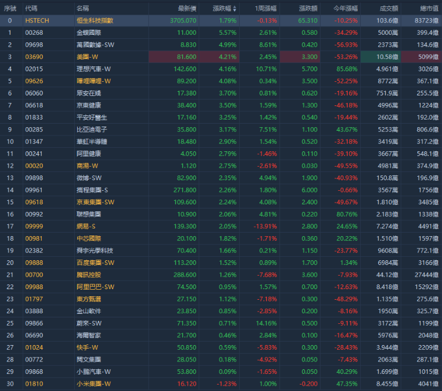Viewport: 442px width, 391px height.
Task: Select stock code 09626
Action: click(x=34, y=81)
